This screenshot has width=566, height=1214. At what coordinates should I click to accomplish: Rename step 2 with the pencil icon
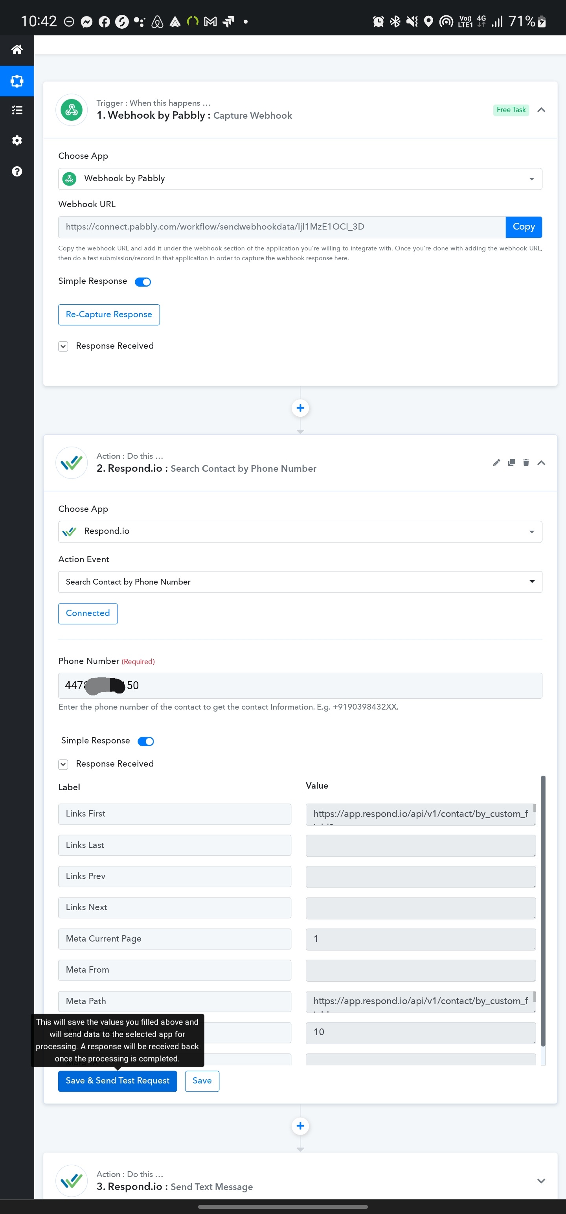point(496,463)
